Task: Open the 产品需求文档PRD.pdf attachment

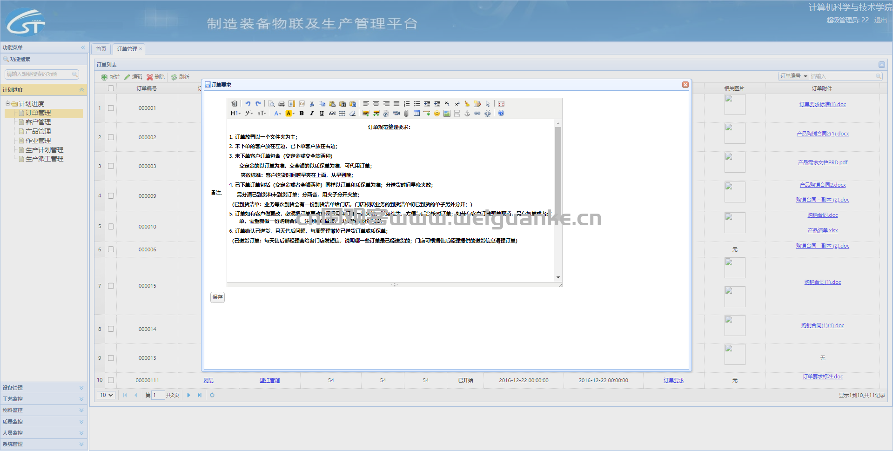Action: [x=822, y=162]
